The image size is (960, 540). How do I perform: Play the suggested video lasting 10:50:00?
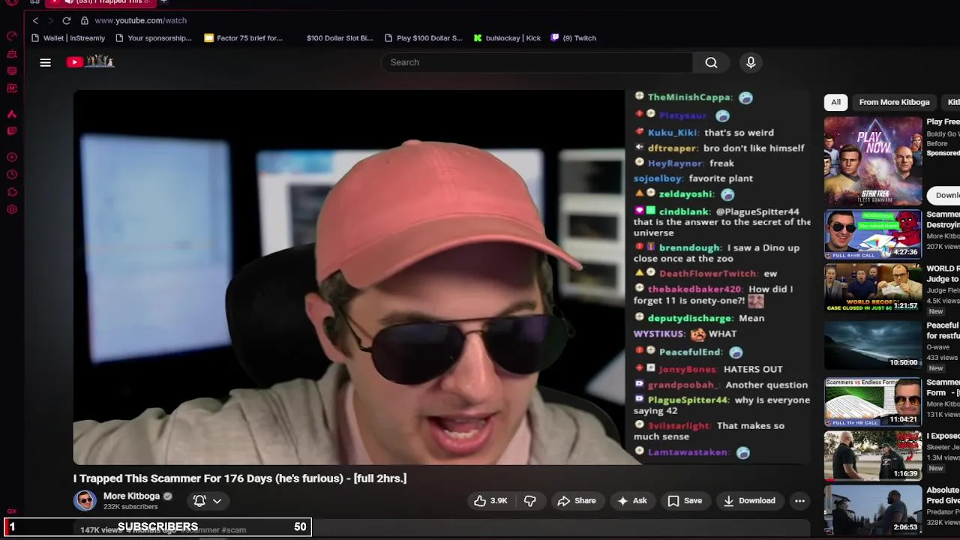(x=873, y=344)
